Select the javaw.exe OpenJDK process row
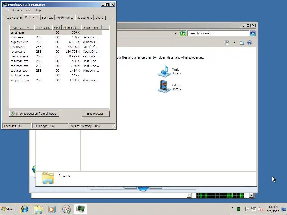Screen dimensions: 287x215 [x=56, y=52]
